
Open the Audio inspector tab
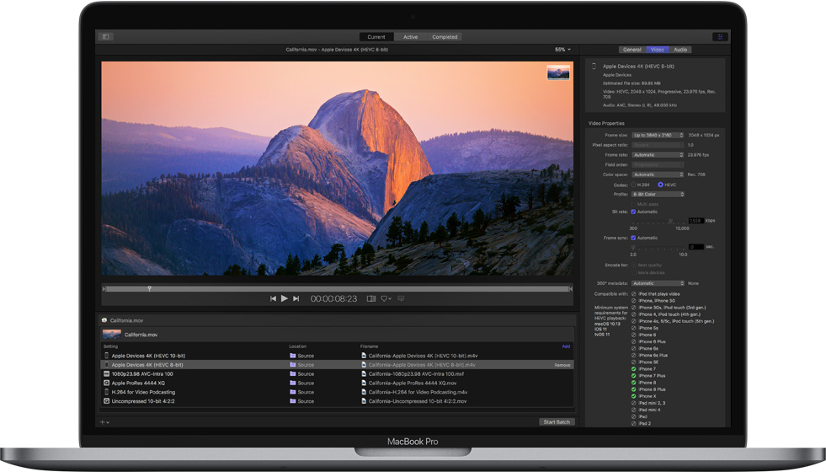pyautogui.click(x=680, y=50)
